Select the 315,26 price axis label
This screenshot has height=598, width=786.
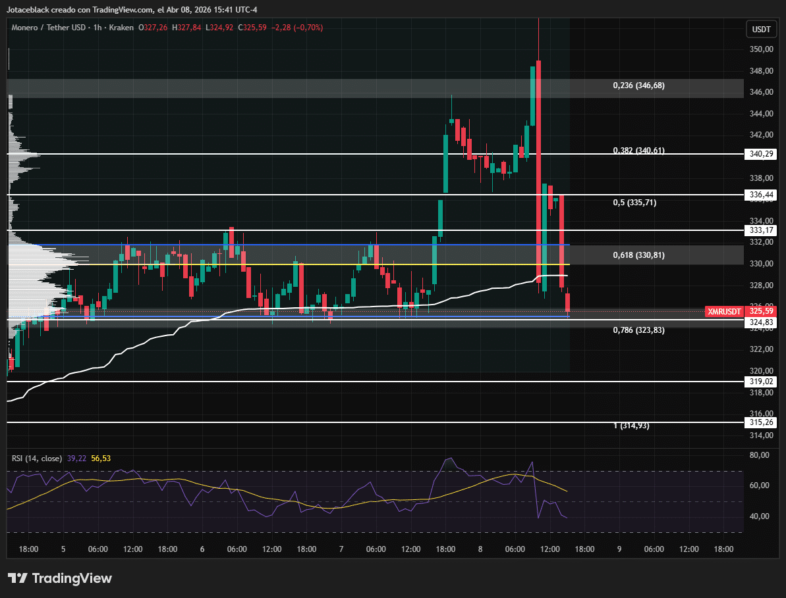pyautogui.click(x=761, y=422)
